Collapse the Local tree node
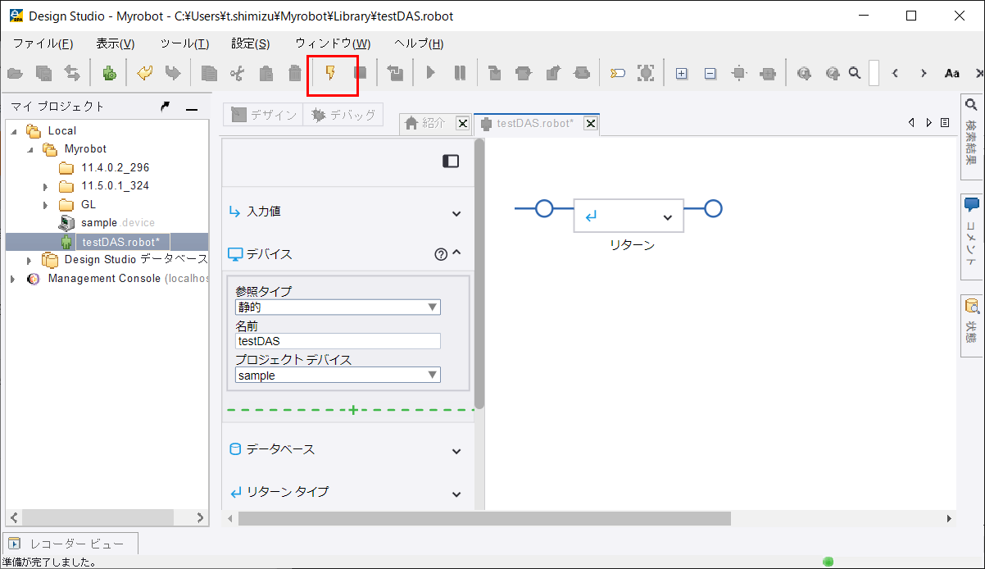The image size is (985, 569). pyautogui.click(x=13, y=130)
